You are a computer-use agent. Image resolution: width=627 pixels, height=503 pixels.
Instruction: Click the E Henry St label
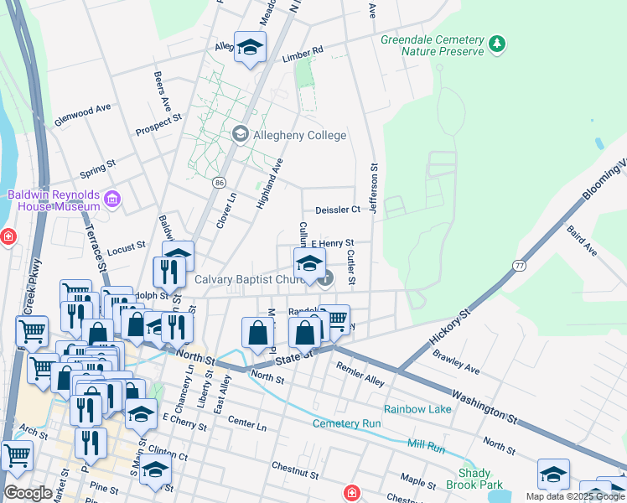click(x=333, y=243)
